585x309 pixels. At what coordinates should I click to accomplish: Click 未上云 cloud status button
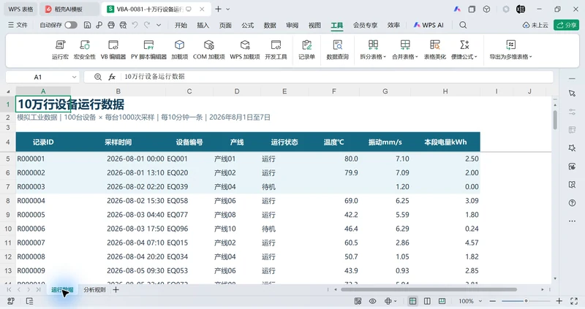535,25
